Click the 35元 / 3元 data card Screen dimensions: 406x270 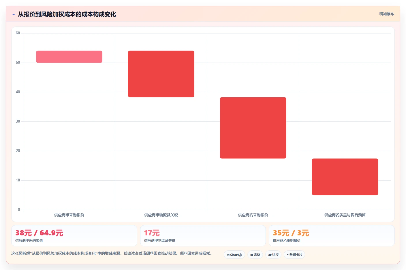tap(332, 236)
